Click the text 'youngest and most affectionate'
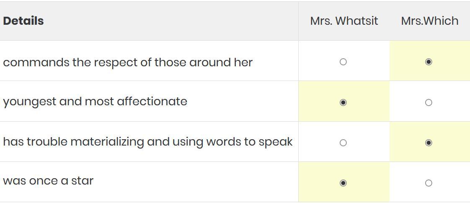 [95, 101]
